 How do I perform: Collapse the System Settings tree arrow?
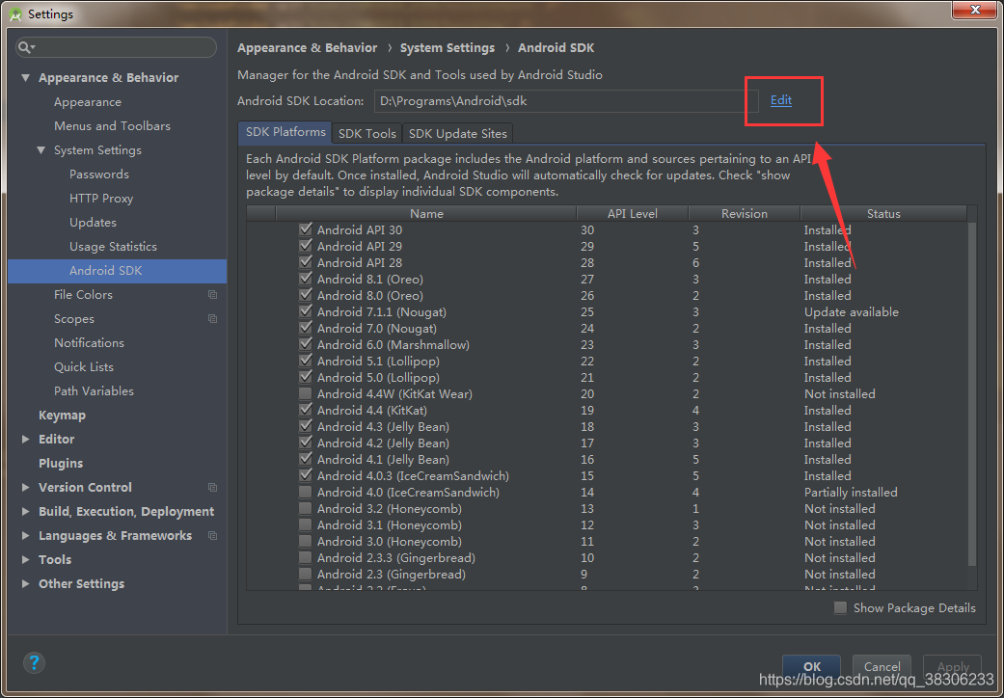pos(41,150)
